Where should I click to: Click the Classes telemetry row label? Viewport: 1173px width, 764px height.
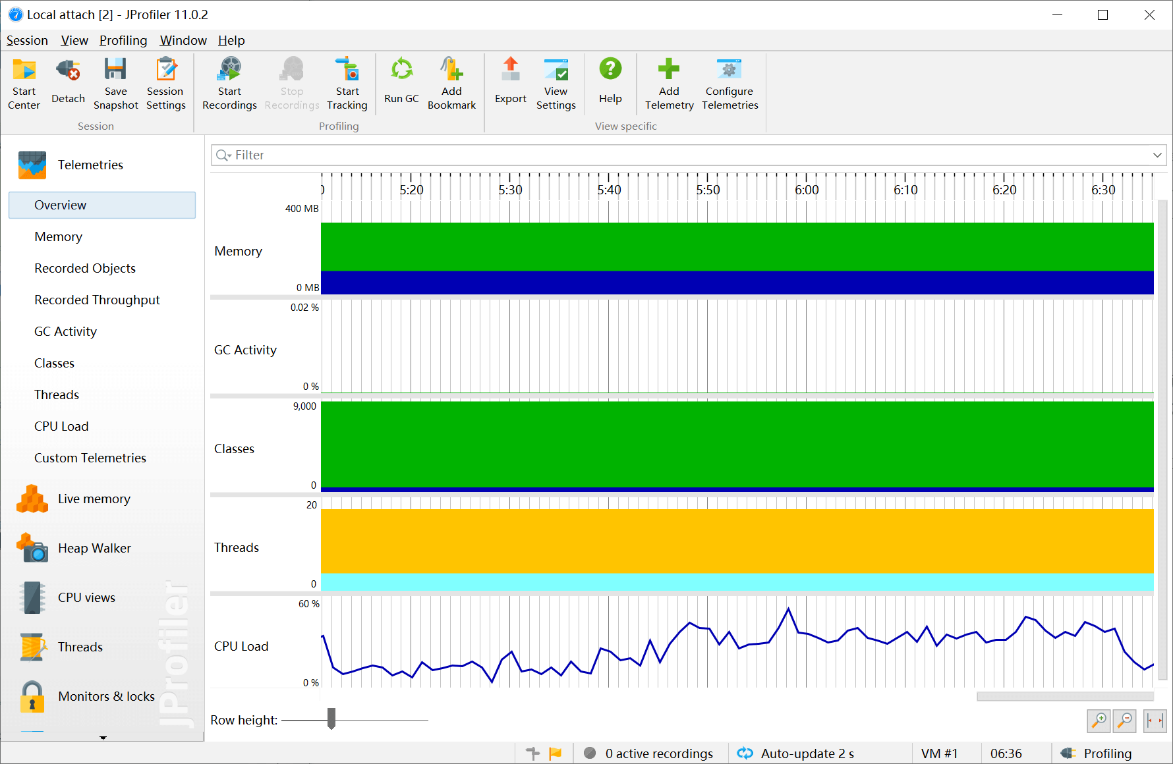[234, 449]
